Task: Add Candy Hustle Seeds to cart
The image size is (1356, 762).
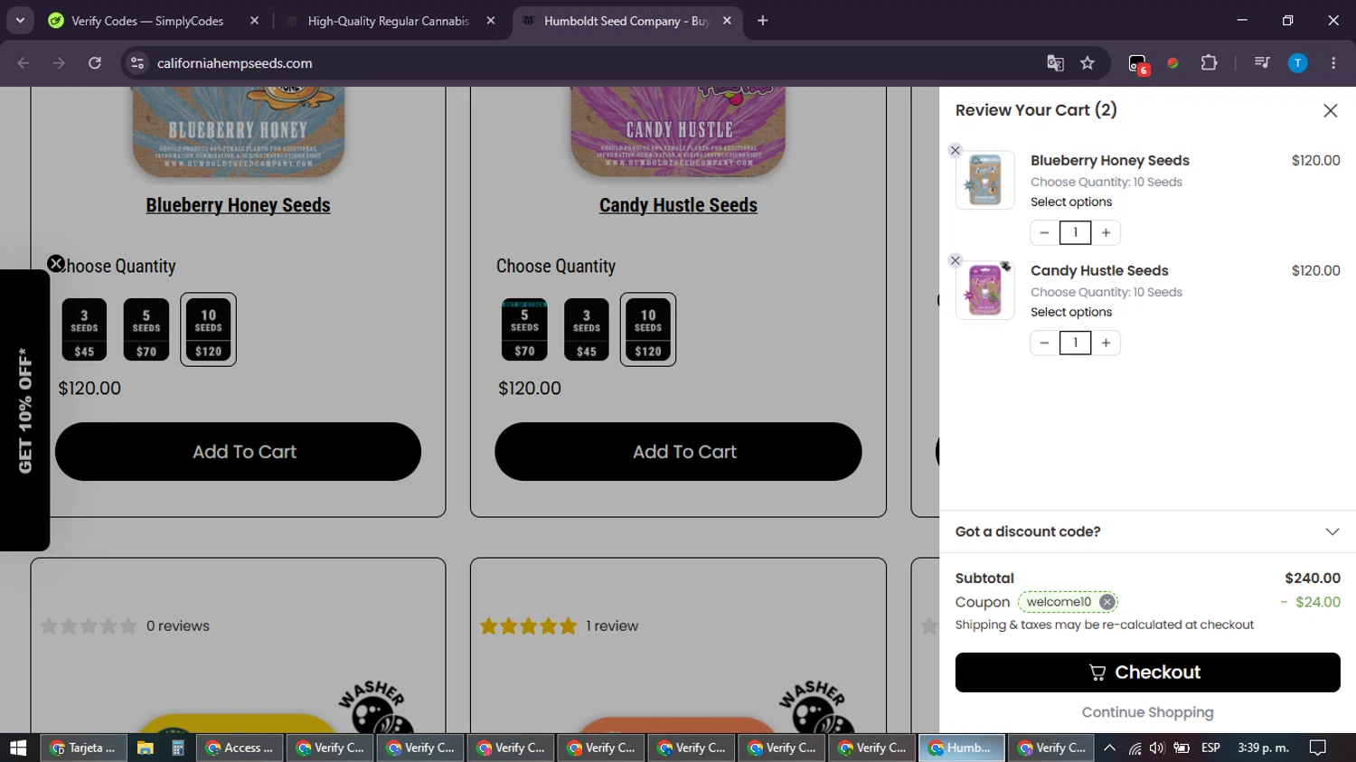Action: click(x=678, y=452)
